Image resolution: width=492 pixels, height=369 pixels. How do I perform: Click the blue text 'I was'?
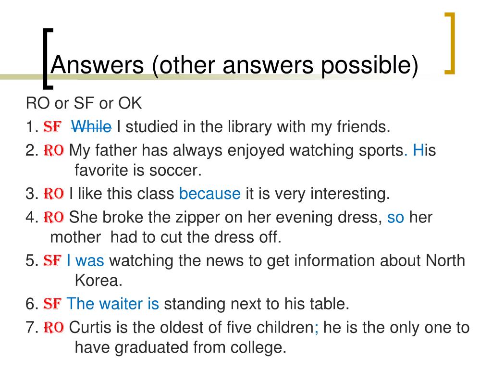[86, 261]
